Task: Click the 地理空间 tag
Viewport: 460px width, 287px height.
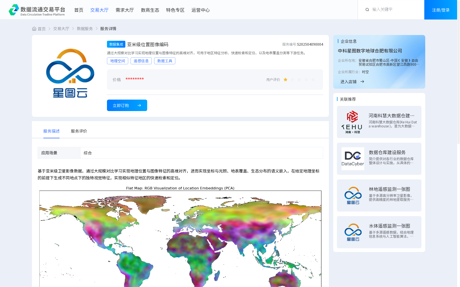Action: (x=118, y=61)
